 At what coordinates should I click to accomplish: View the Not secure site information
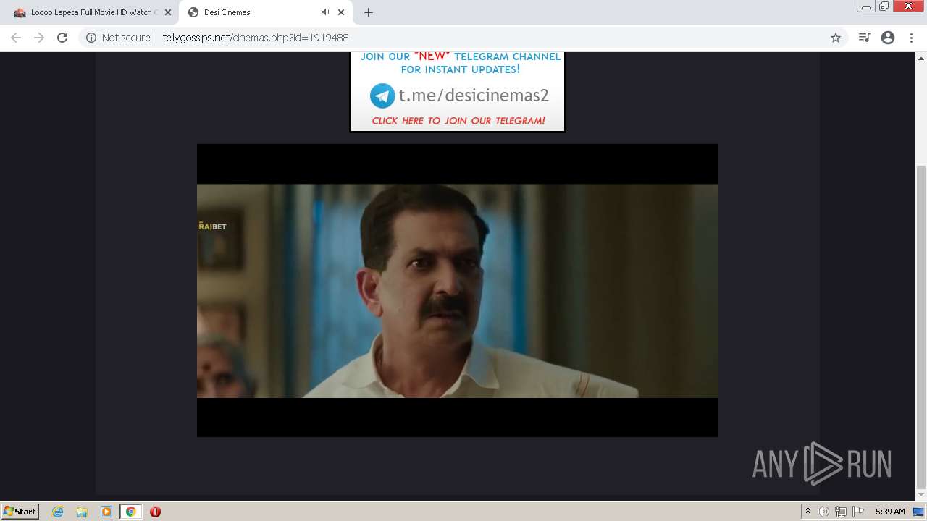tap(118, 38)
